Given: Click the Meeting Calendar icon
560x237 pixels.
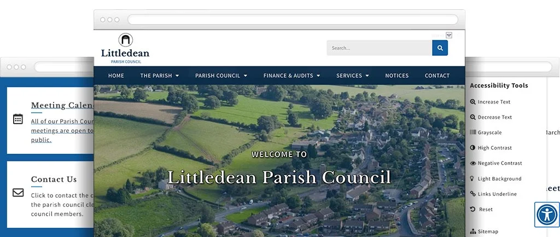Looking at the screenshot, I should point(18,119).
